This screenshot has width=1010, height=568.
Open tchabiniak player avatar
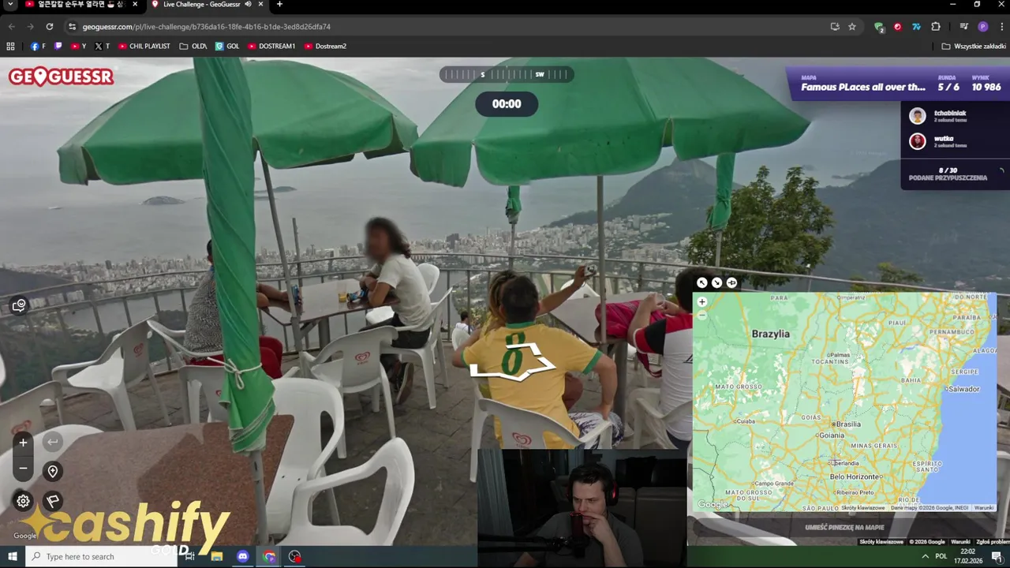pos(917,116)
